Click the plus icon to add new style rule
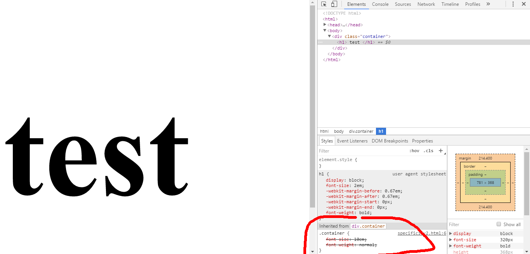Viewport: 530px width, 254px height. pyautogui.click(x=441, y=151)
